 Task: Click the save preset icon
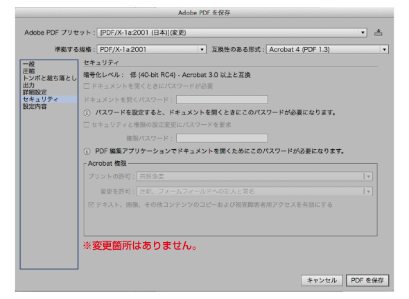(378, 33)
